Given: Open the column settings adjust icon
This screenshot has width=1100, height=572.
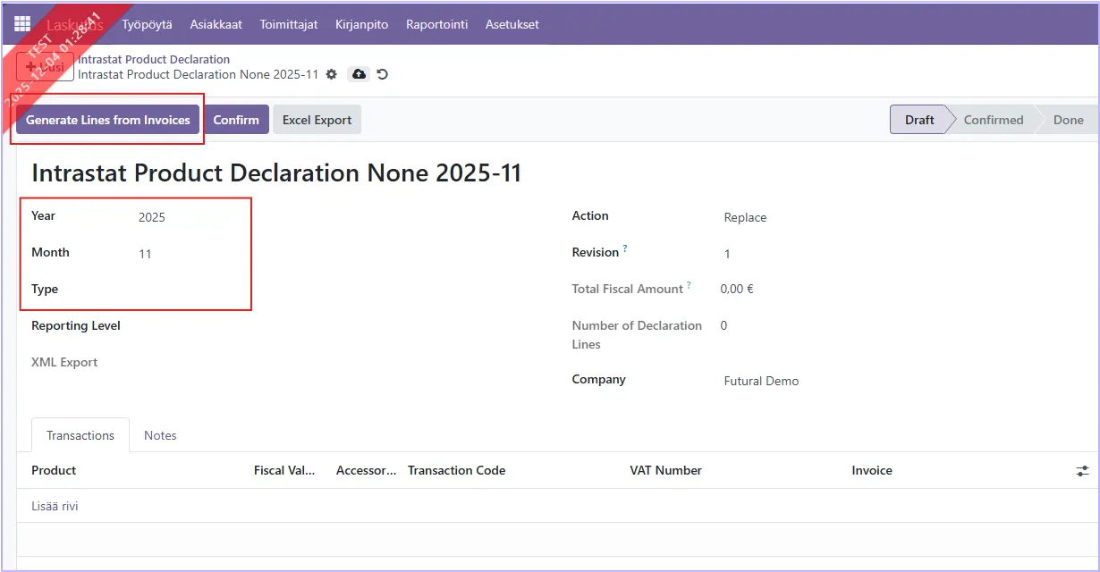Looking at the screenshot, I should tap(1082, 471).
